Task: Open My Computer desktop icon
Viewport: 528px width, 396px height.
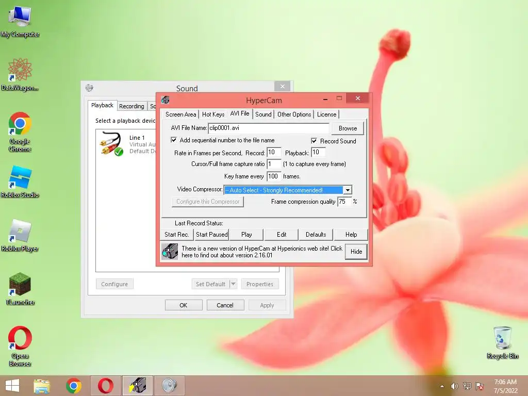Action: (x=20, y=21)
